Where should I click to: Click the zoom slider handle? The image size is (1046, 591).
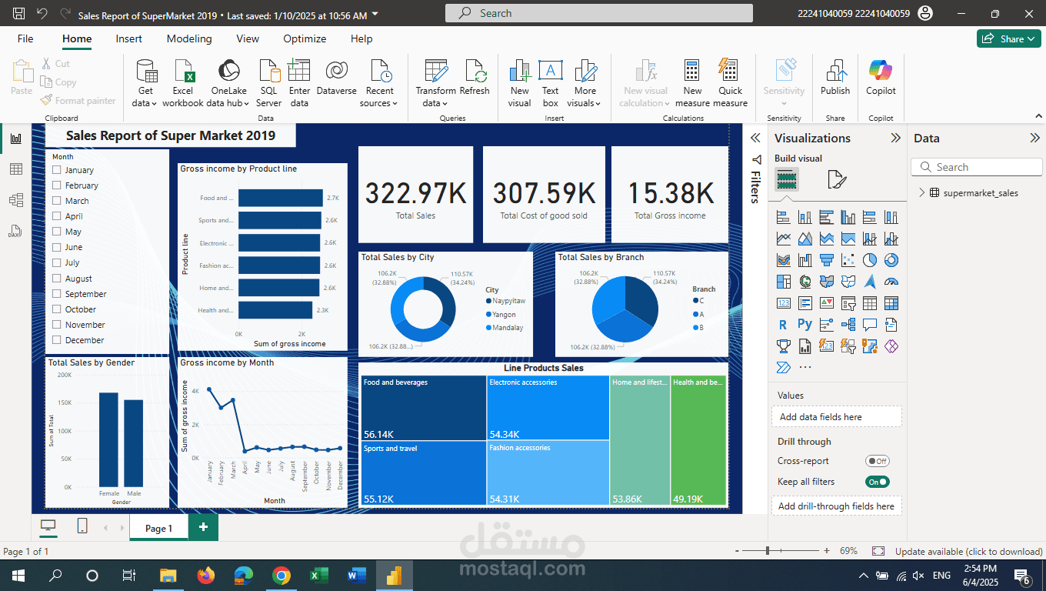tap(767, 551)
